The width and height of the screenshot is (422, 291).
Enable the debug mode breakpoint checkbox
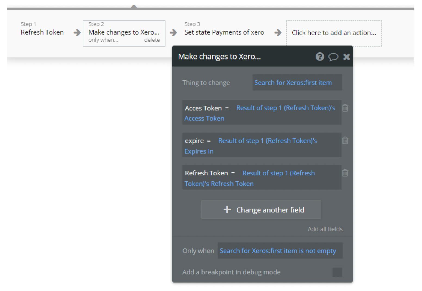(337, 272)
